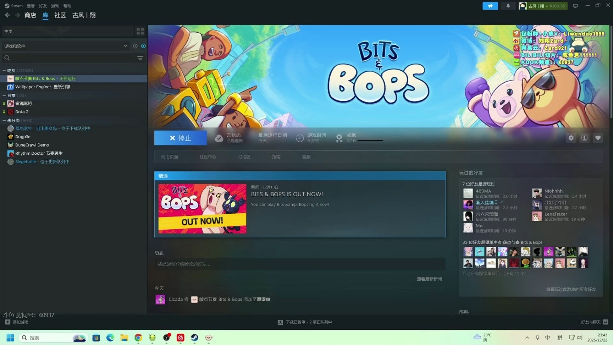Click the 将此游戏介绍给您的好友 input box

pyautogui.click(x=300, y=264)
